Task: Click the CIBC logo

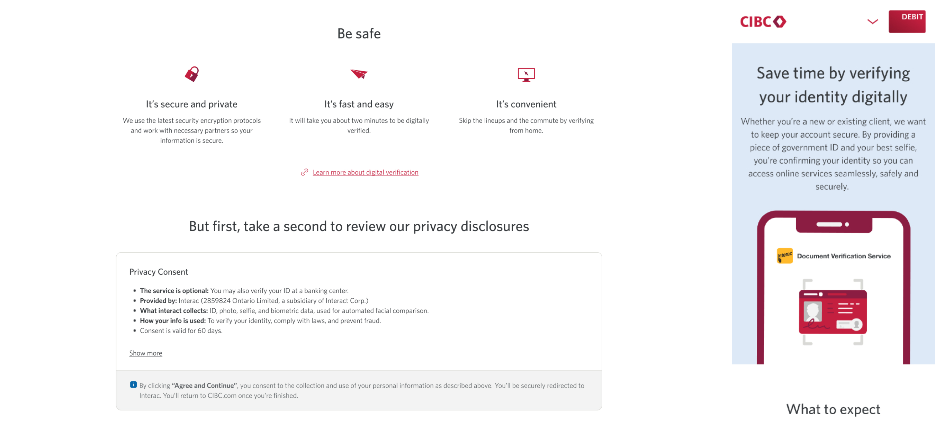Action: (x=763, y=22)
